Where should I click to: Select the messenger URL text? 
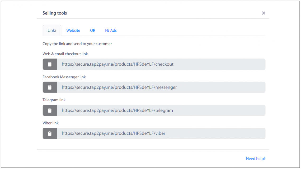[x=119, y=87]
